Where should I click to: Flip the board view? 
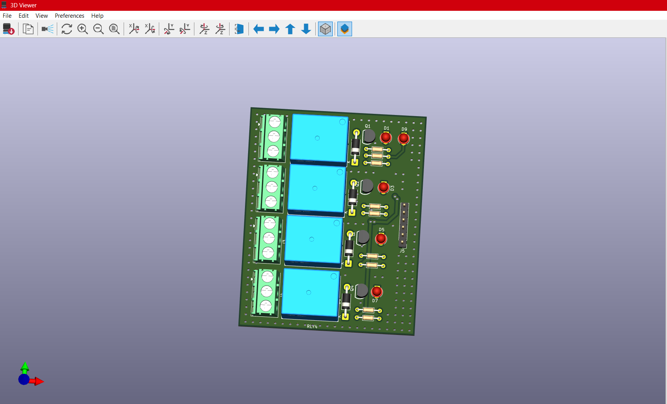(x=239, y=29)
